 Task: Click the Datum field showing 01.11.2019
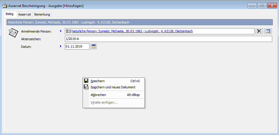(x=77, y=47)
